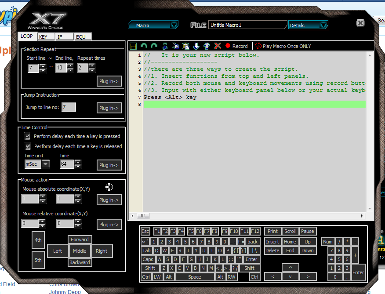Click the Save macro icon in toolbar
The height and width of the screenshot is (294, 385).
pos(133,46)
